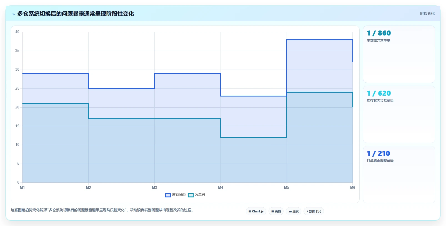Open the 1 / 620 库存状态异常单量 card

399,114
